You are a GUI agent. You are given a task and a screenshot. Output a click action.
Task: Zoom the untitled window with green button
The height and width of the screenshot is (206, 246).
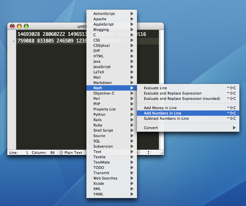click(x=26, y=26)
